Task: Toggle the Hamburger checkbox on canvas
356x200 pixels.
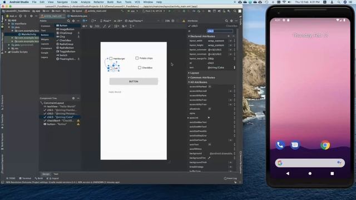Action: pyautogui.click(x=111, y=58)
